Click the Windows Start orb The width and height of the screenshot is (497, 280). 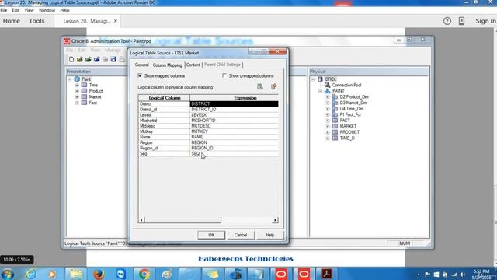pyautogui.click(x=8, y=274)
